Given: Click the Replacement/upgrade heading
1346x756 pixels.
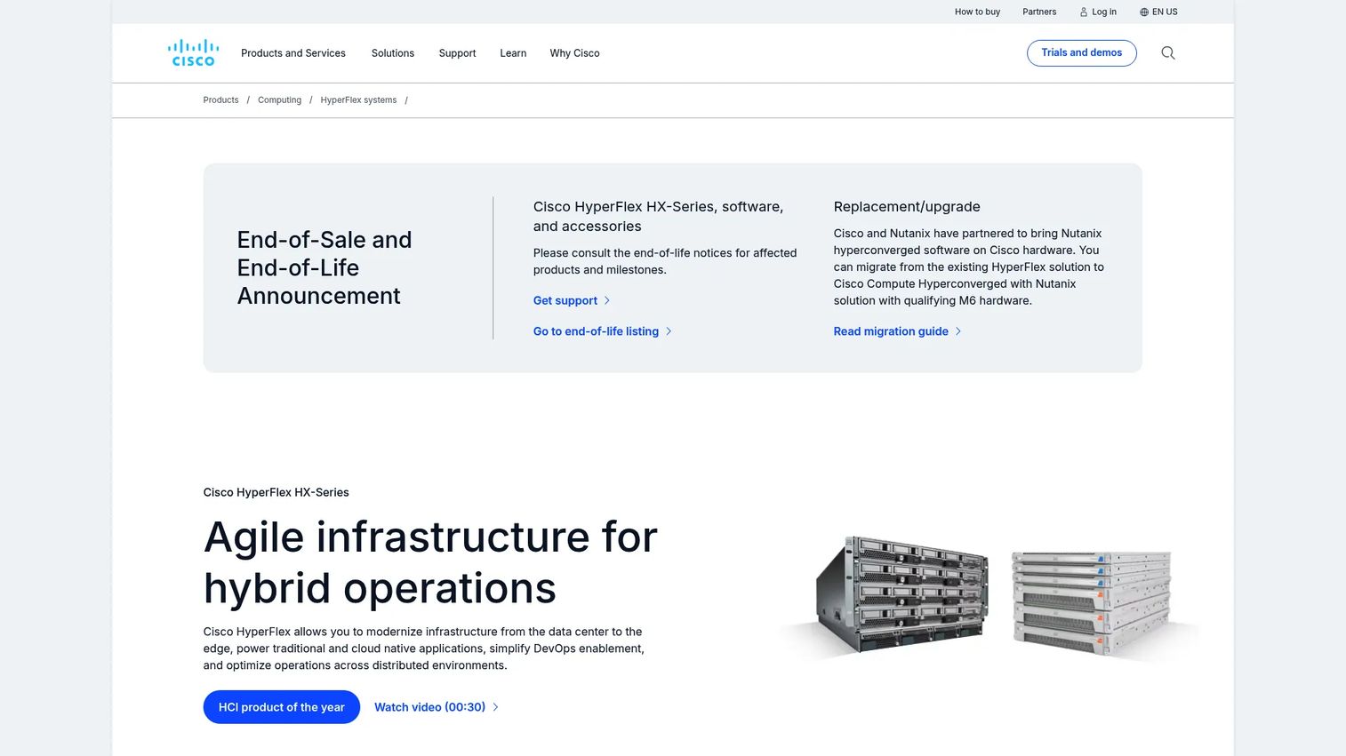Looking at the screenshot, I should (907, 207).
